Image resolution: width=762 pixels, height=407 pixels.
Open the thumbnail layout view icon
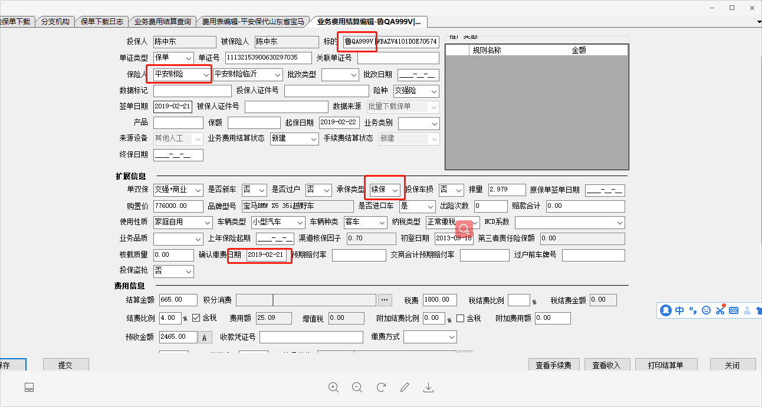(29, 388)
